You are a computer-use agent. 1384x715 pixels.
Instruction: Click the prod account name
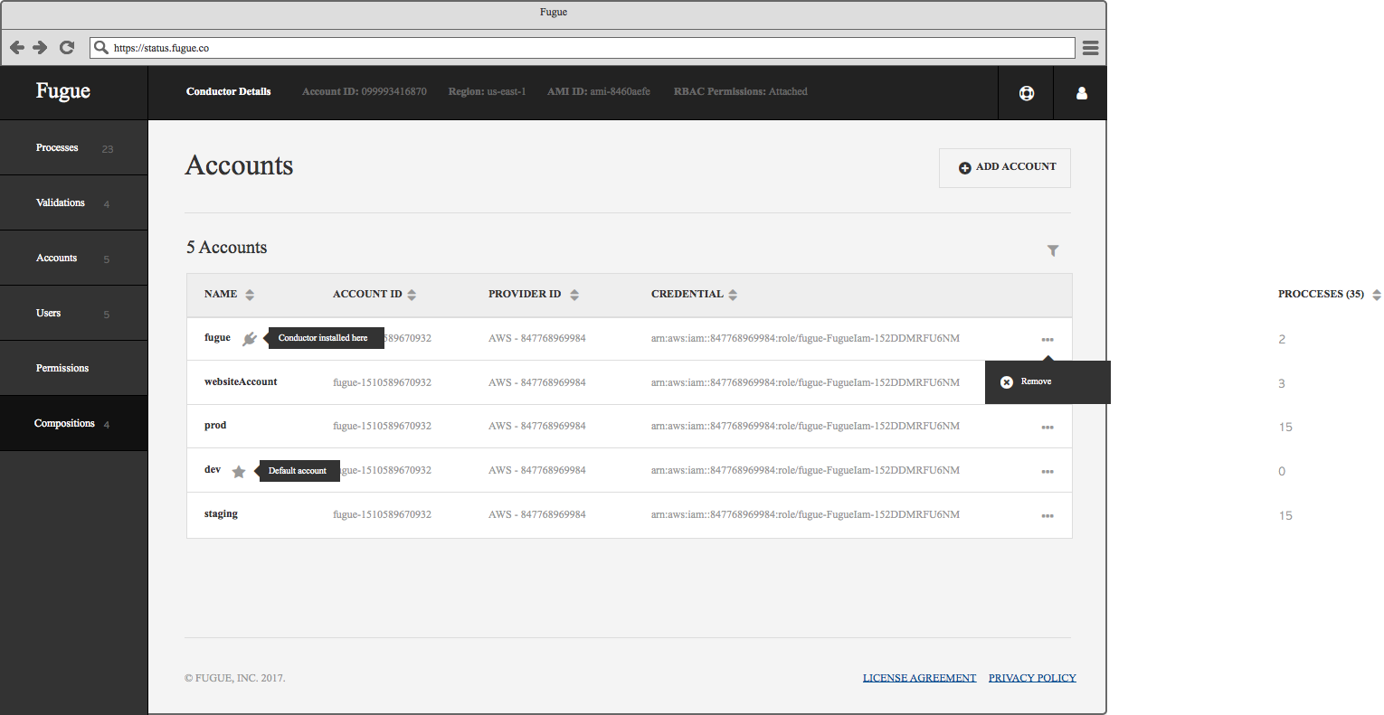coord(215,425)
